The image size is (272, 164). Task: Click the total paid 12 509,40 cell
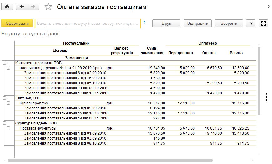pyautogui.click(x=241, y=68)
